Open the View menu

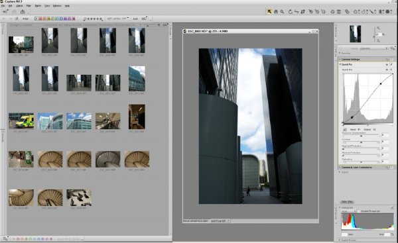point(47,6)
